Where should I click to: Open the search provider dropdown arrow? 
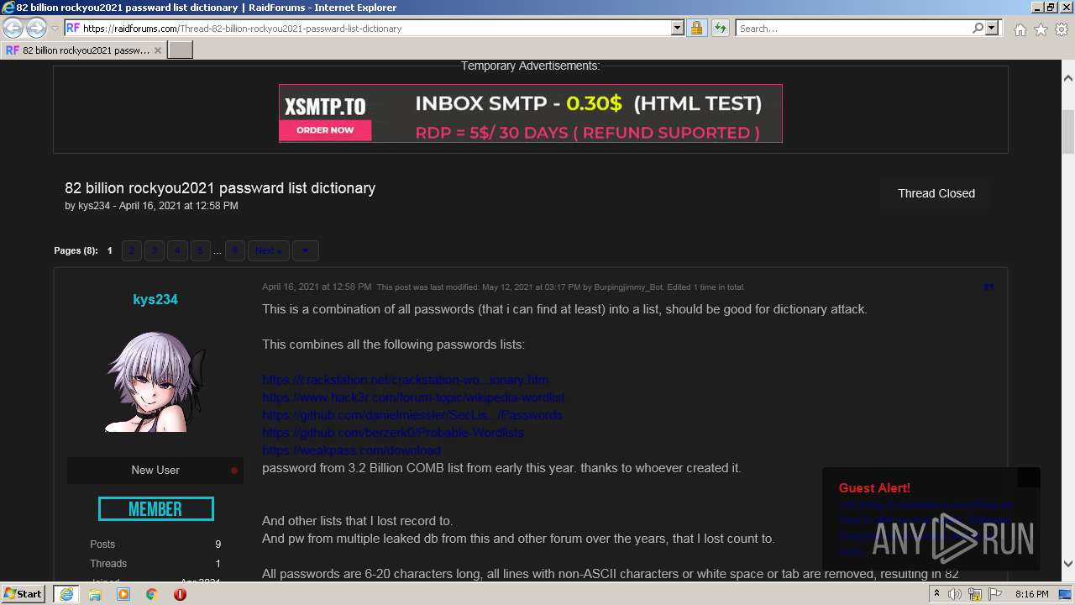[992, 28]
